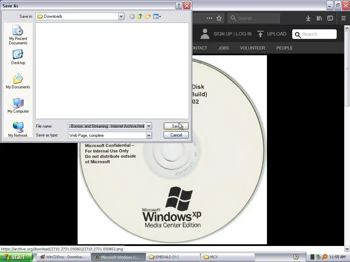Click the 11:55 AM taskbar clock
350x262 pixels.
coord(337,257)
